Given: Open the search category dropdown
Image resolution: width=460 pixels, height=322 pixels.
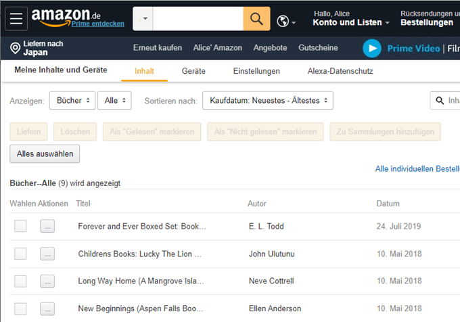Looking at the screenshot, I should point(143,19).
